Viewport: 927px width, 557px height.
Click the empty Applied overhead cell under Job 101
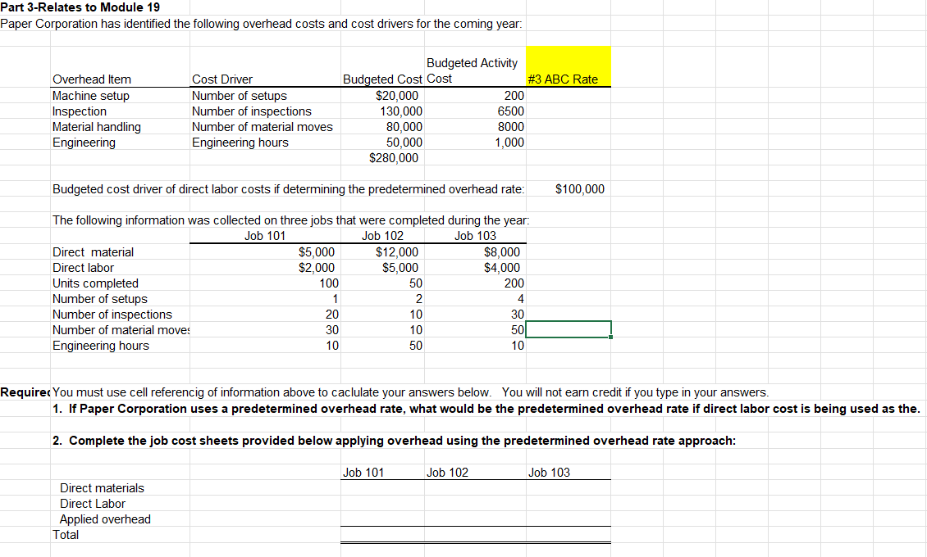point(382,519)
